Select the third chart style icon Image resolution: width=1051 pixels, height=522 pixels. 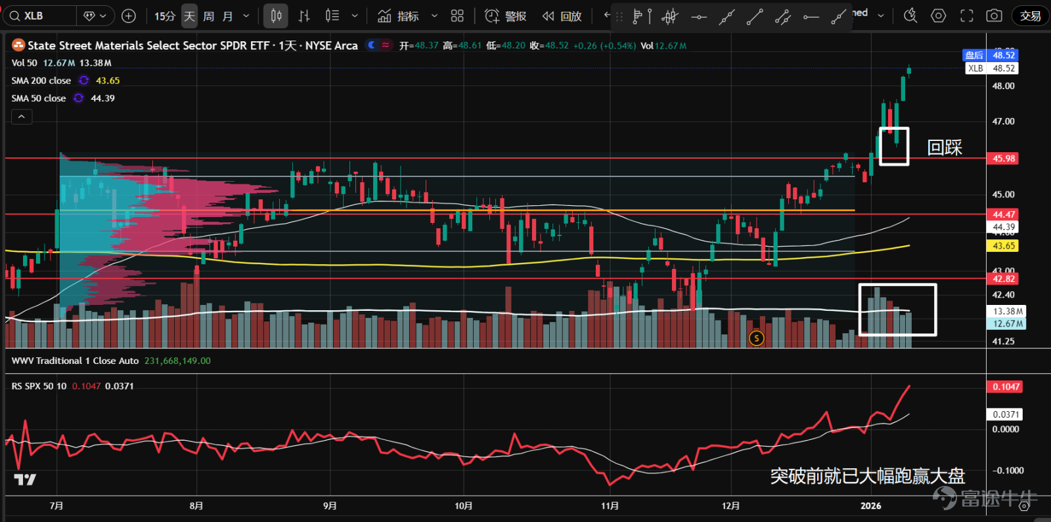332,16
